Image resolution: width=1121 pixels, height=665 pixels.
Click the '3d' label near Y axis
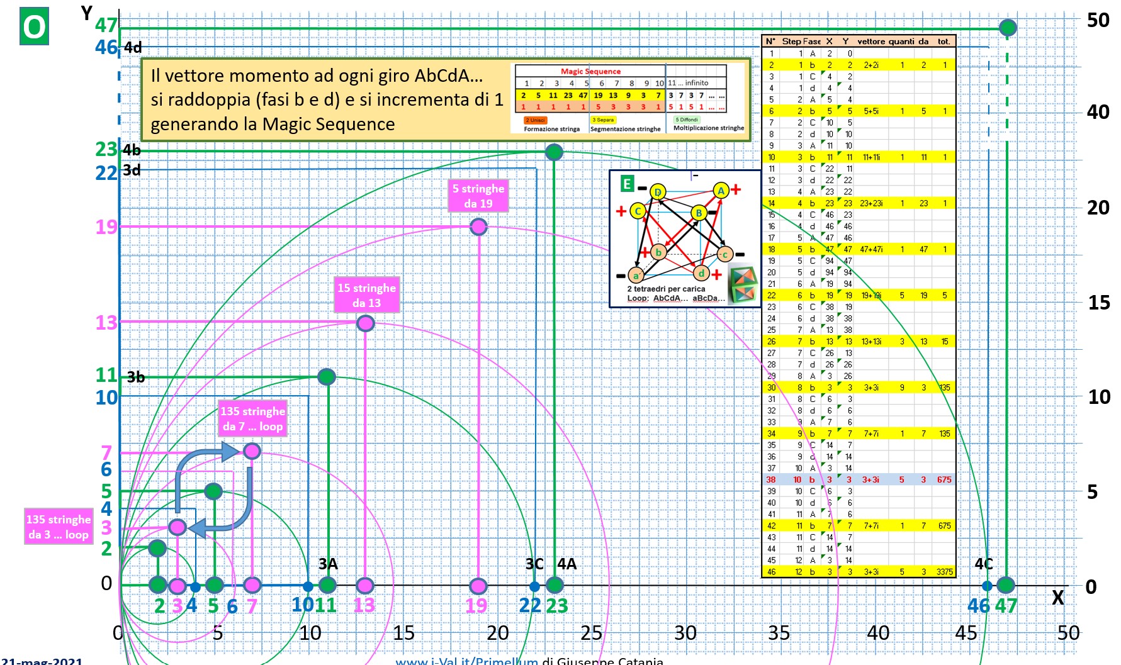click(132, 170)
